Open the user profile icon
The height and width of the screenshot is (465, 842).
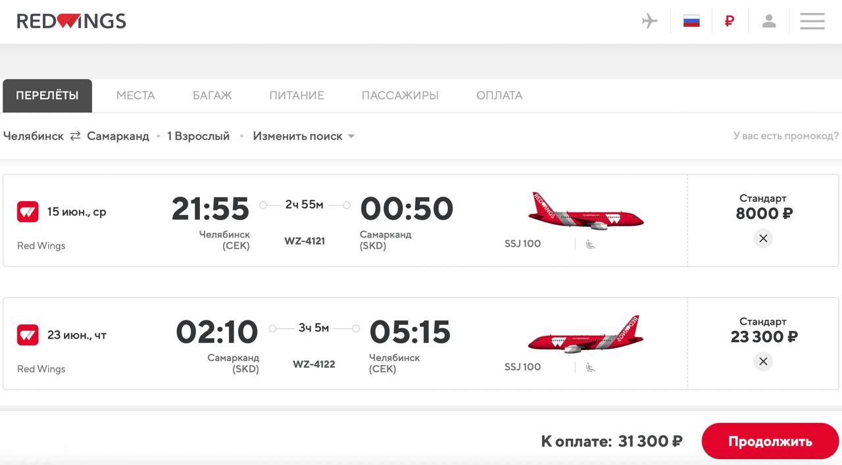coord(769,21)
